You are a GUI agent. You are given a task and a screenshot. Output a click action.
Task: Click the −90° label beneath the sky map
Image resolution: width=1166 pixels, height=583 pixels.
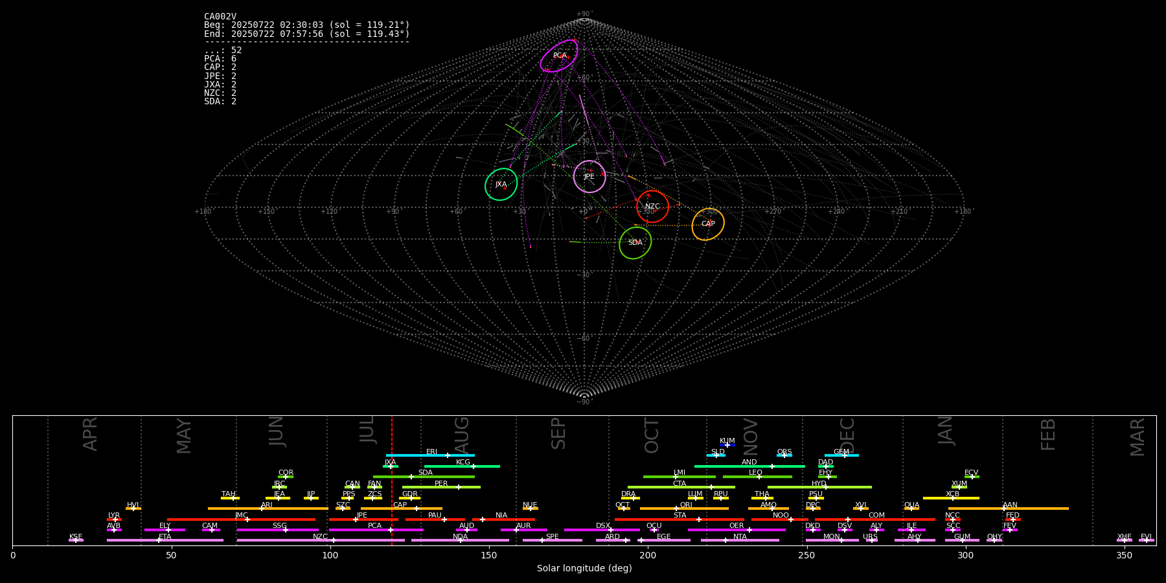pyautogui.click(x=584, y=402)
